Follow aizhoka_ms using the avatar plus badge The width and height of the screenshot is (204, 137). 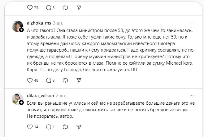pyautogui.click(x=21, y=30)
